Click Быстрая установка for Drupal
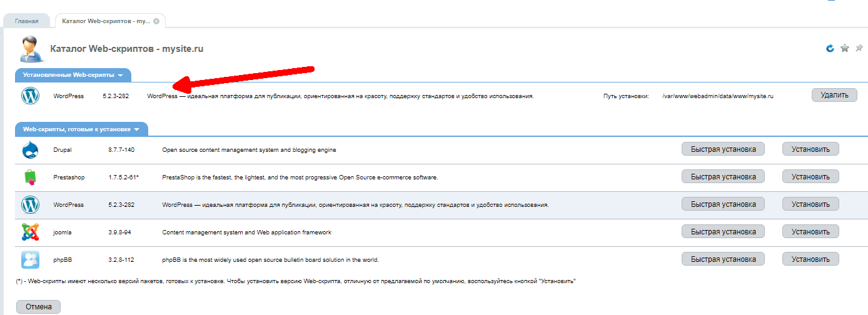The image size is (868, 315). [723, 149]
